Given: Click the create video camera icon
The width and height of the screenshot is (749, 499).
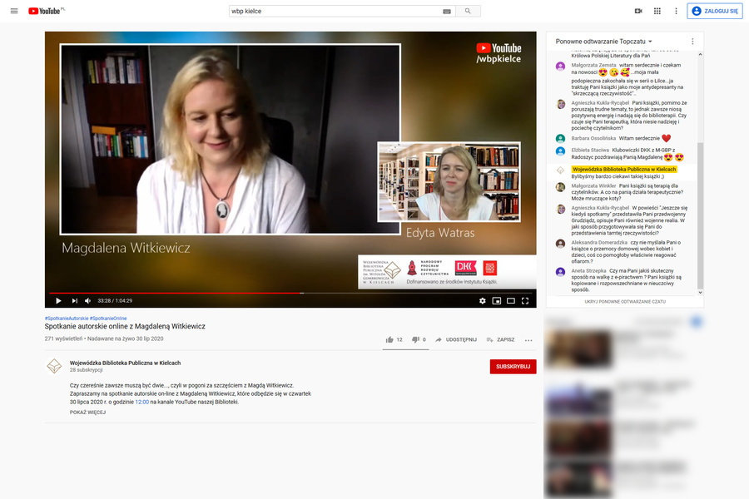Looking at the screenshot, I should tap(638, 11).
